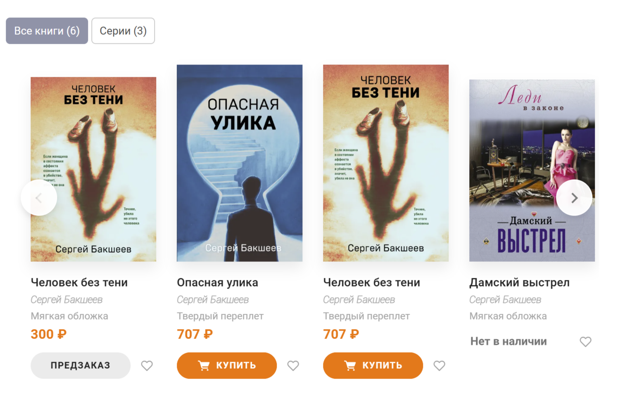This screenshot has width=625, height=412.
Task: Buy hardcover Человек без тени
Action: point(373,365)
